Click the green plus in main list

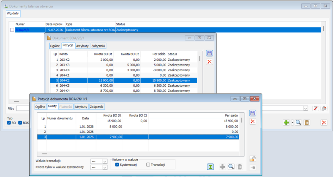(286, 122)
